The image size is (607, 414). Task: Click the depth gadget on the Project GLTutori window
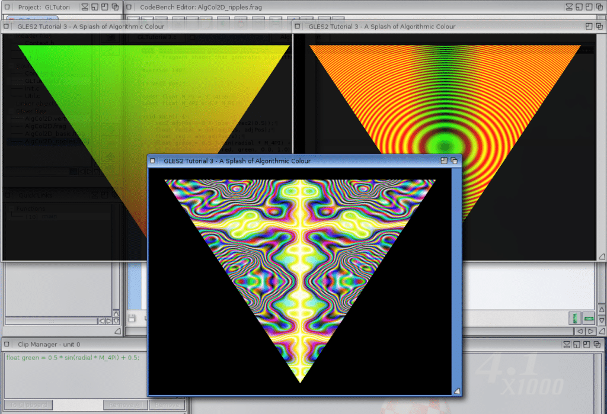tap(115, 7)
